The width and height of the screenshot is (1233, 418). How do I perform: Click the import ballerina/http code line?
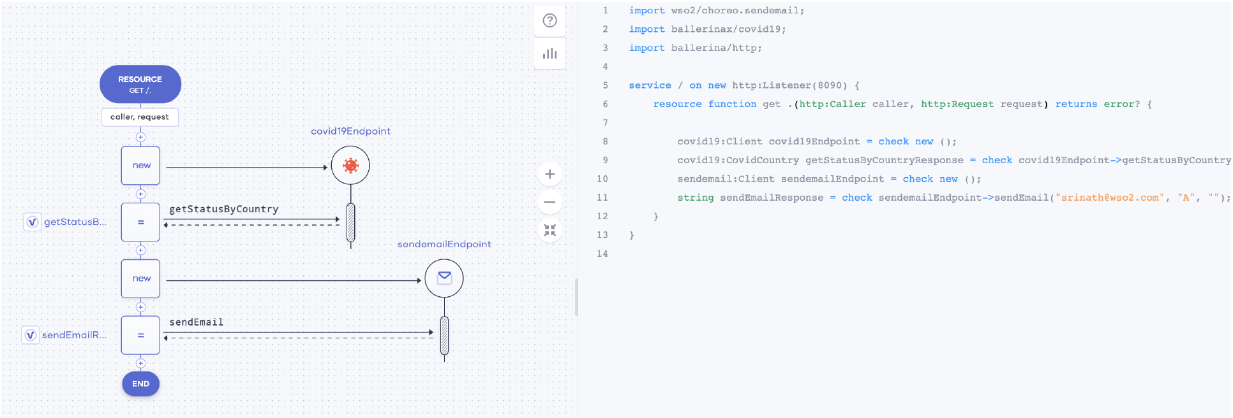click(695, 48)
